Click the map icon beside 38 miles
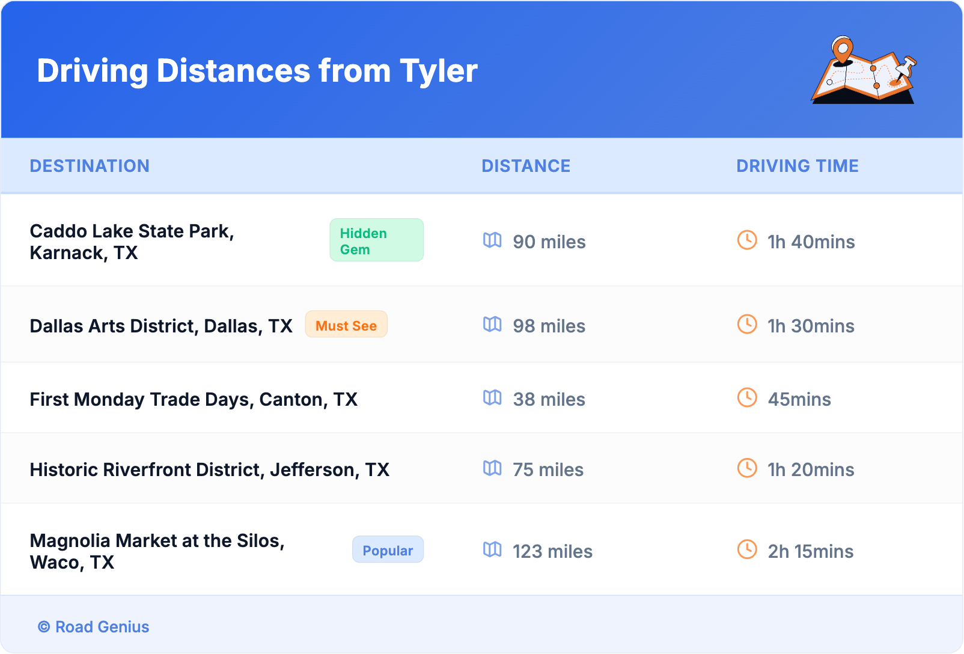 [x=492, y=398]
